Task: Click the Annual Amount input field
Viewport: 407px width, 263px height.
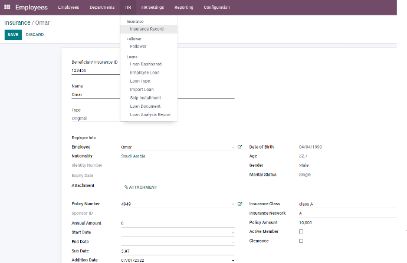Action: [177, 223]
